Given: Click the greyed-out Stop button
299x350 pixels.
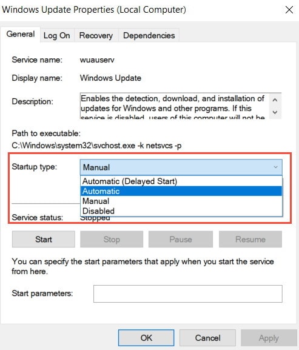Looking at the screenshot, I should point(112,239).
